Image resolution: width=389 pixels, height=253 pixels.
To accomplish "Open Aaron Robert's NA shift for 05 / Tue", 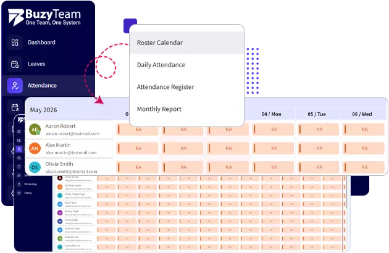I will (x=318, y=129).
